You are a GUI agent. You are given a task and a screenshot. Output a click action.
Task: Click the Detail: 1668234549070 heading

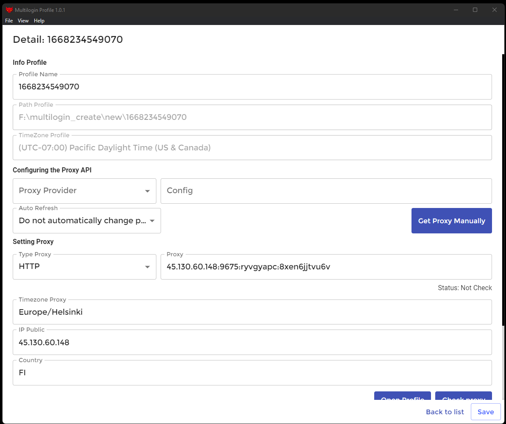pos(68,40)
